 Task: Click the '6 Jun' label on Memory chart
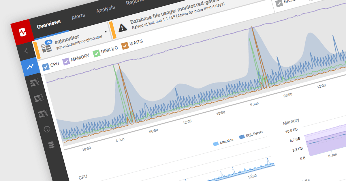[332, 155]
